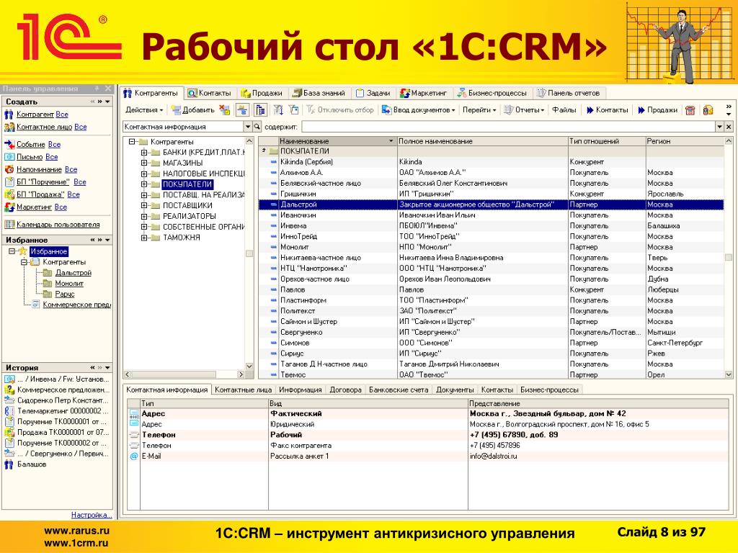Click the yellow lock toolbar icon

click(x=708, y=110)
